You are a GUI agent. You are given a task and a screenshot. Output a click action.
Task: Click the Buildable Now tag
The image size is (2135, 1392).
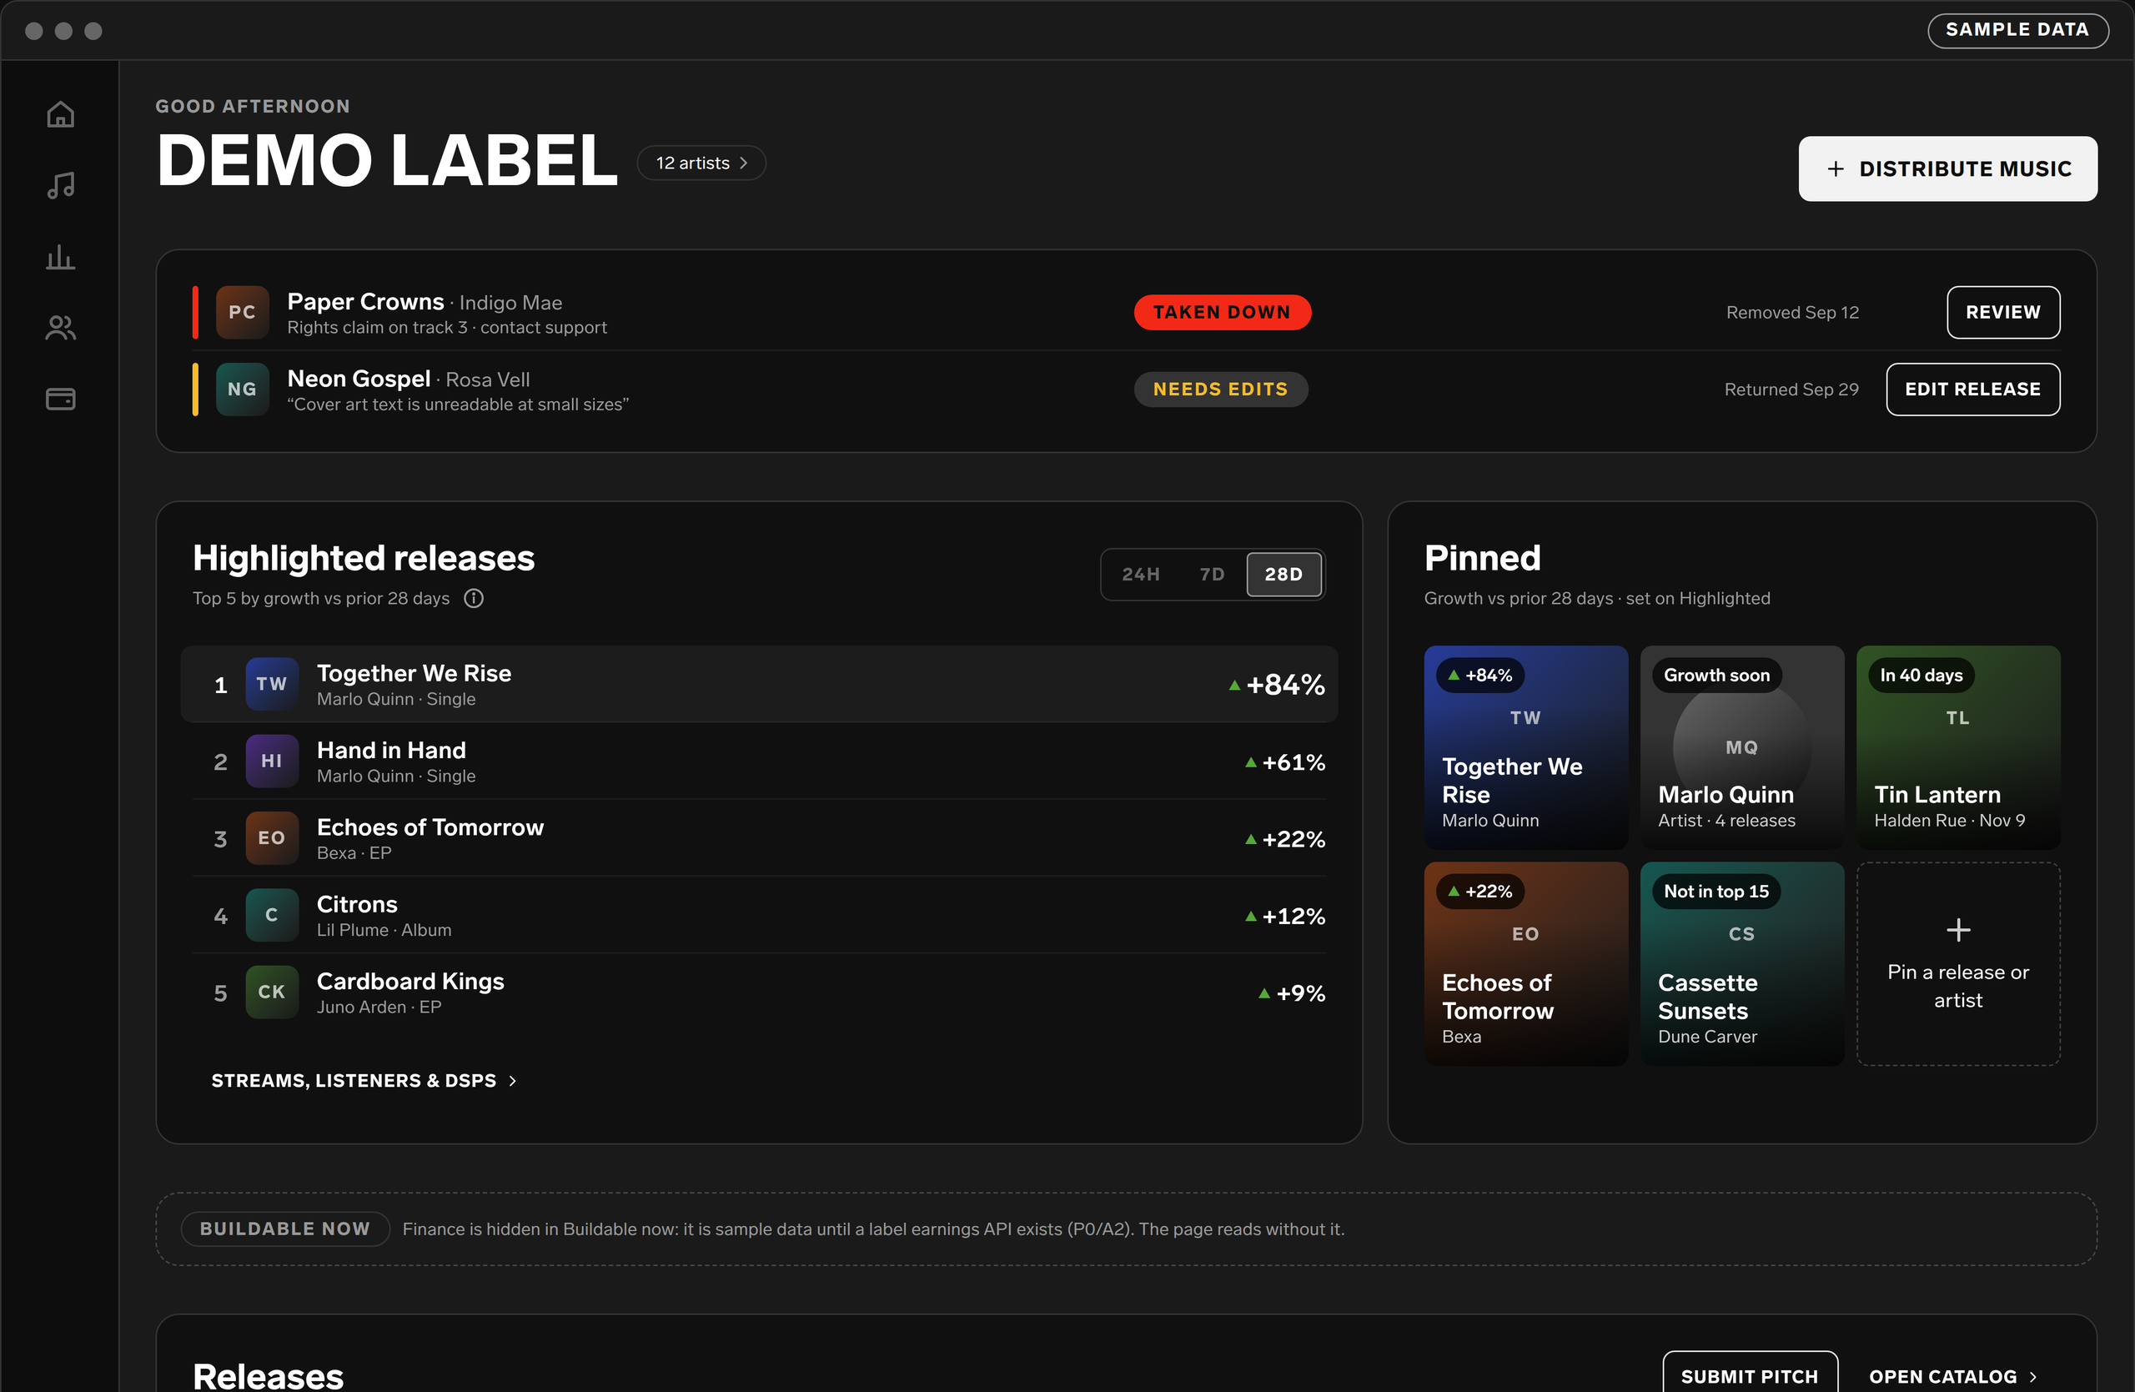pyautogui.click(x=285, y=1229)
